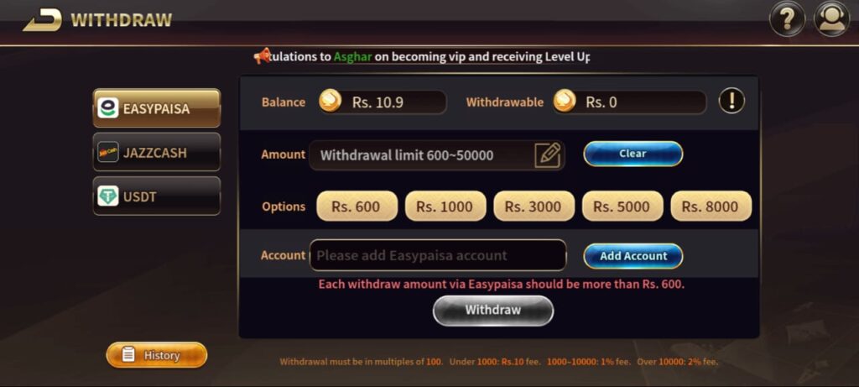
Task: Go back using the golden arrow icon
Action: [42, 21]
